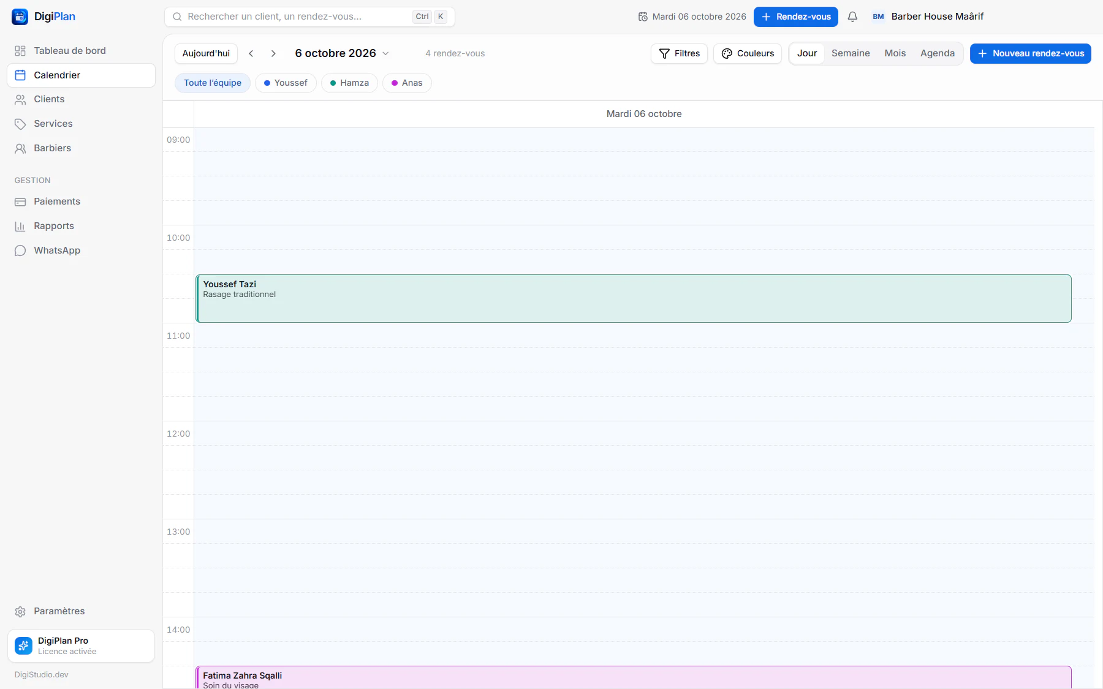Open Rapports page

(x=81, y=226)
